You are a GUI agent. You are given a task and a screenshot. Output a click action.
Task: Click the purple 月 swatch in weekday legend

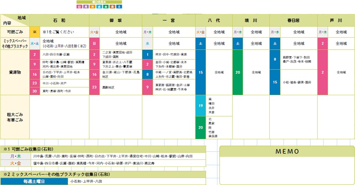[86, 7]
